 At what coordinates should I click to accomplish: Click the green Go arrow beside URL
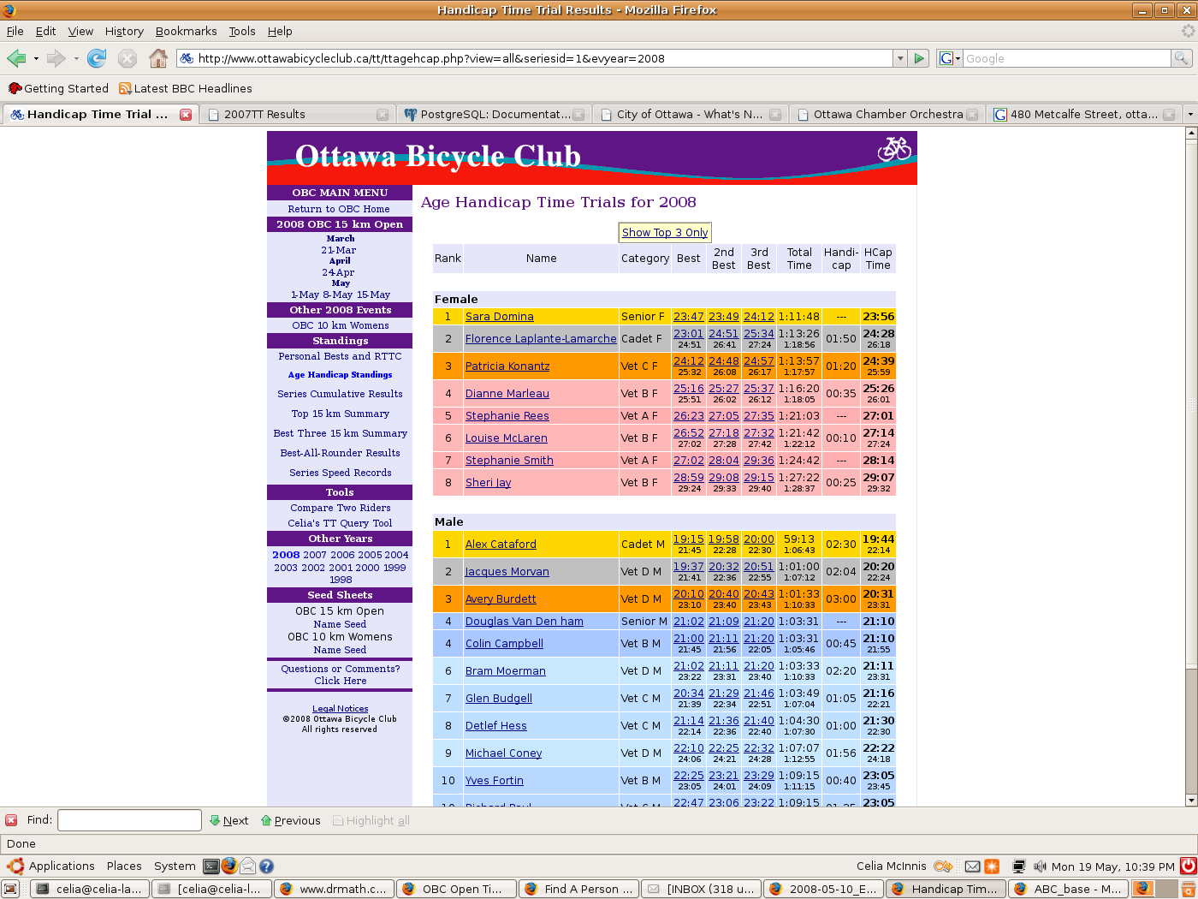tap(919, 58)
